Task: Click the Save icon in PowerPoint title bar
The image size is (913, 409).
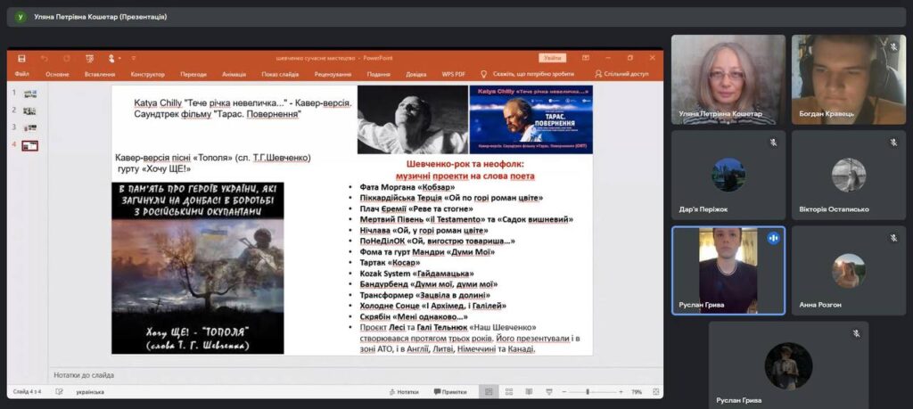Action: (21, 58)
